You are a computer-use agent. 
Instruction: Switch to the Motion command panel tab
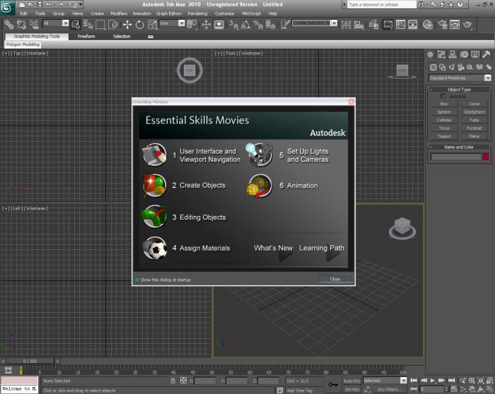point(464,54)
